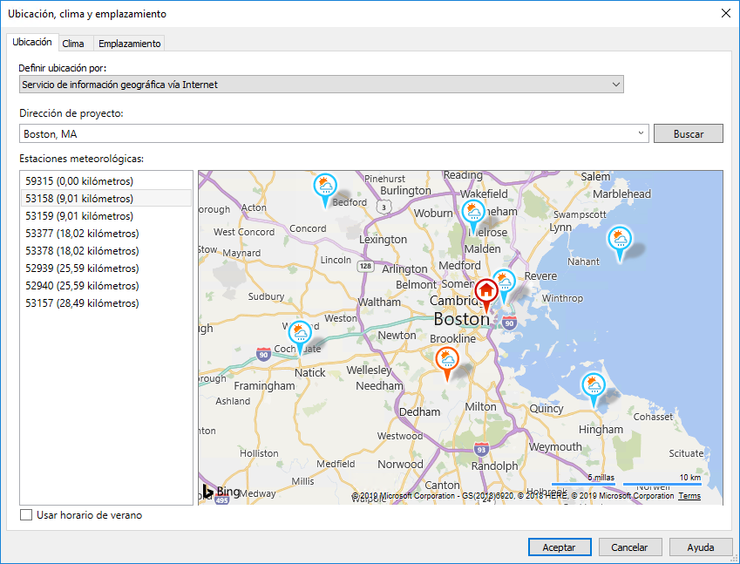
Task: Expand the Dirección de proyecto address dropdown
Action: [642, 133]
